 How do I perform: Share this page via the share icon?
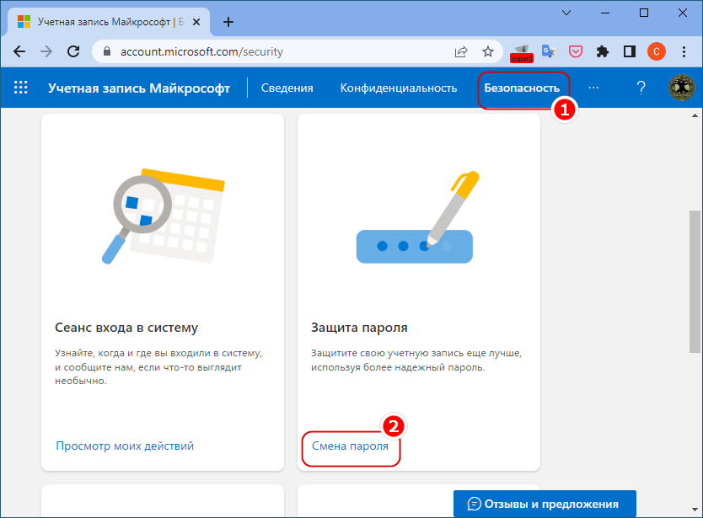pos(461,52)
